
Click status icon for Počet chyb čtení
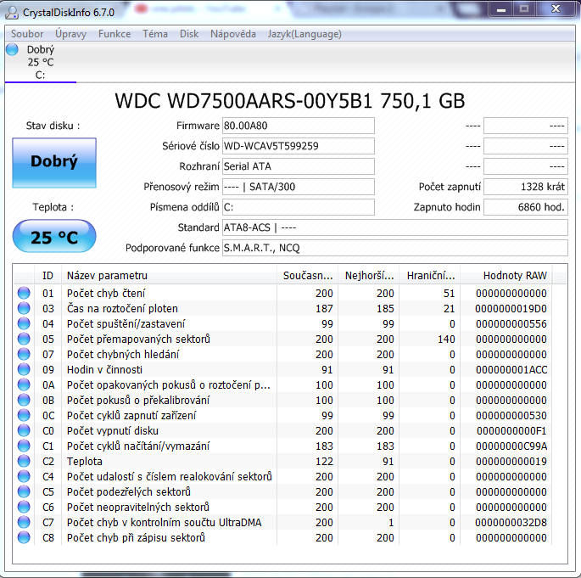tap(24, 293)
